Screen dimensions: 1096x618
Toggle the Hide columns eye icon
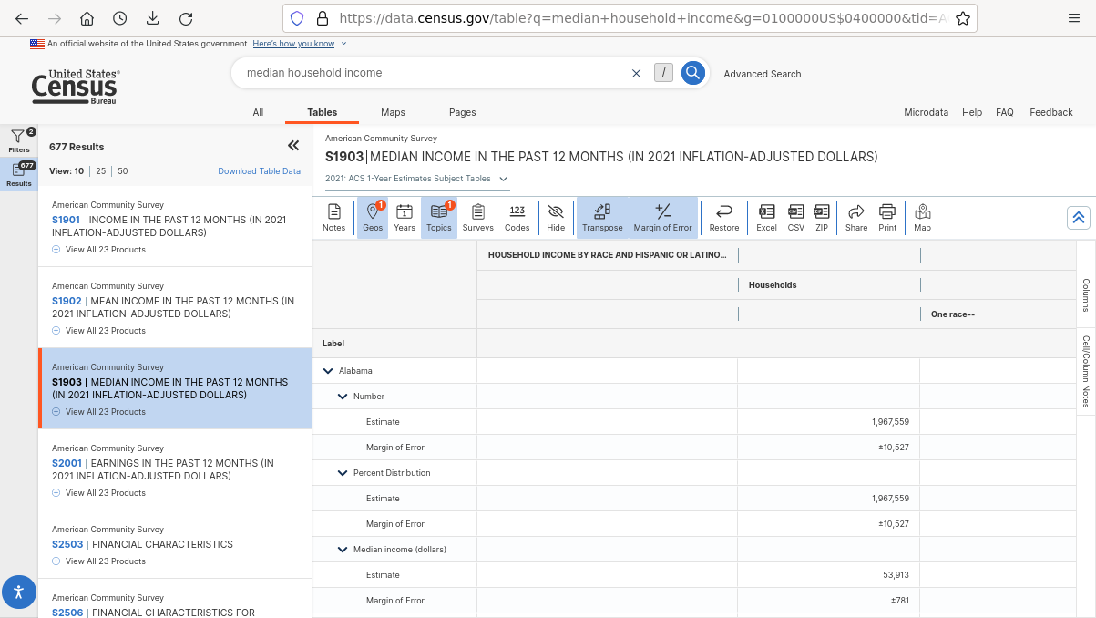556,217
